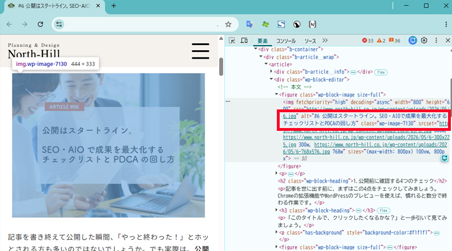Screen dimensions: 452x251
Task: Reload the current page
Action: click(40, 24)
